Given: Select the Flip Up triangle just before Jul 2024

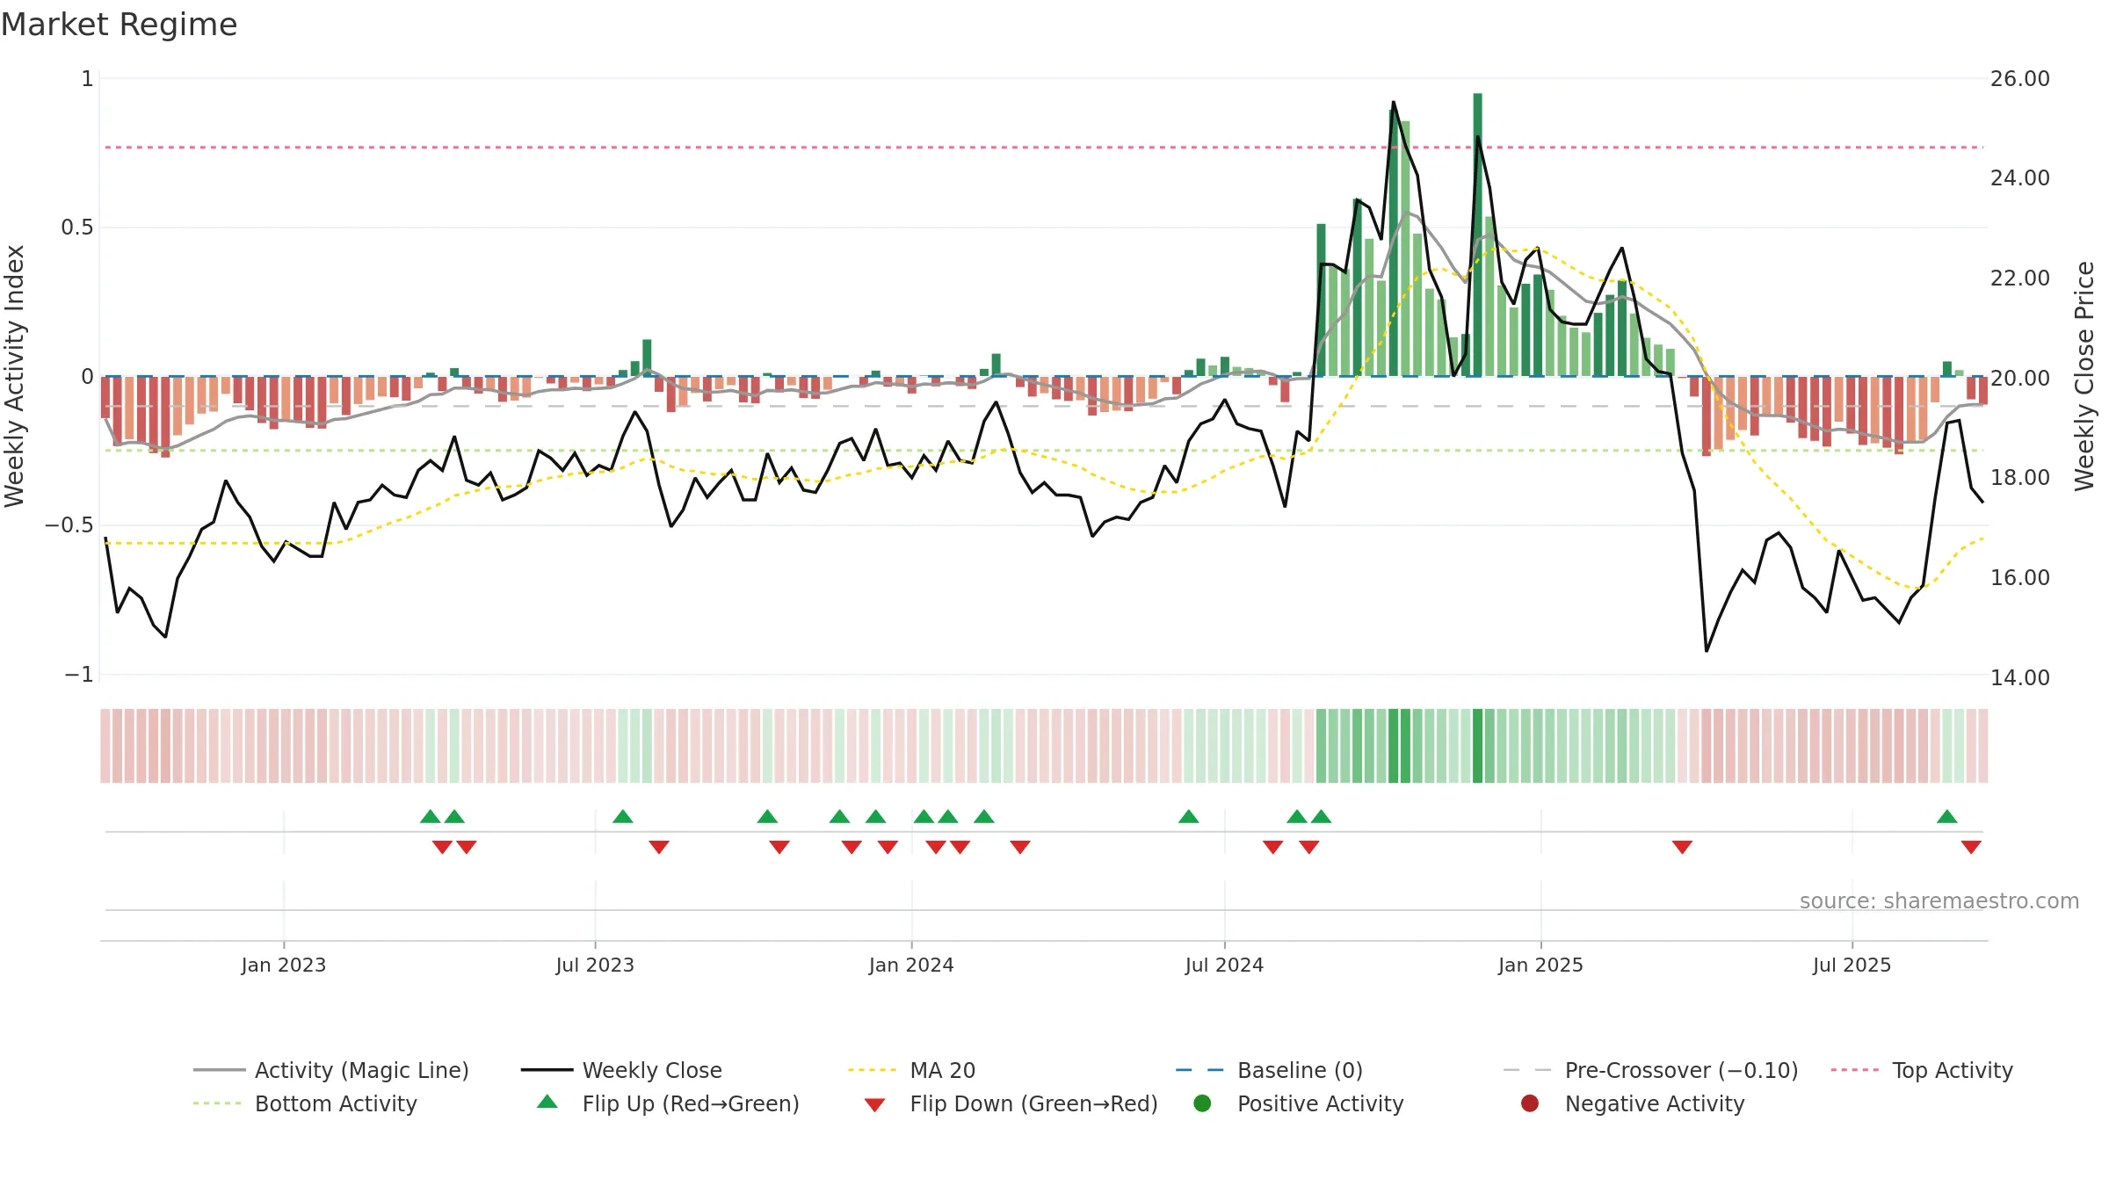Looking at the screenshot, I should tap(1189, 817).
